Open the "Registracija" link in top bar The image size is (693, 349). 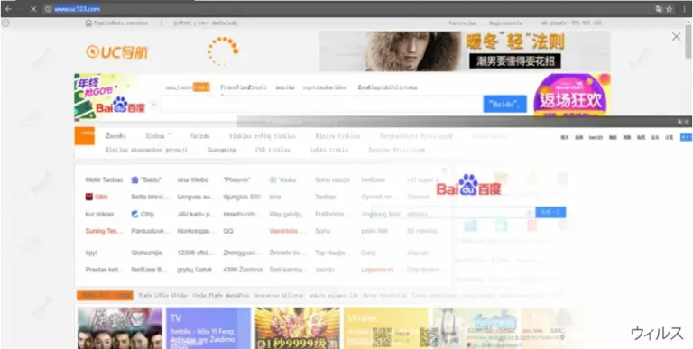(505, 23)
